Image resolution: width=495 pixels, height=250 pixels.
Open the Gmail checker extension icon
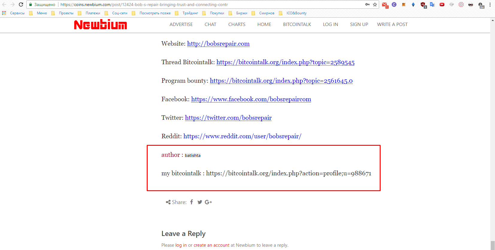385,5
